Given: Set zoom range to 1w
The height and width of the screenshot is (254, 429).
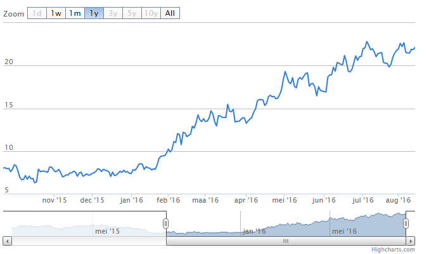Looking at the screenshot, I should [x=56, y=13].
